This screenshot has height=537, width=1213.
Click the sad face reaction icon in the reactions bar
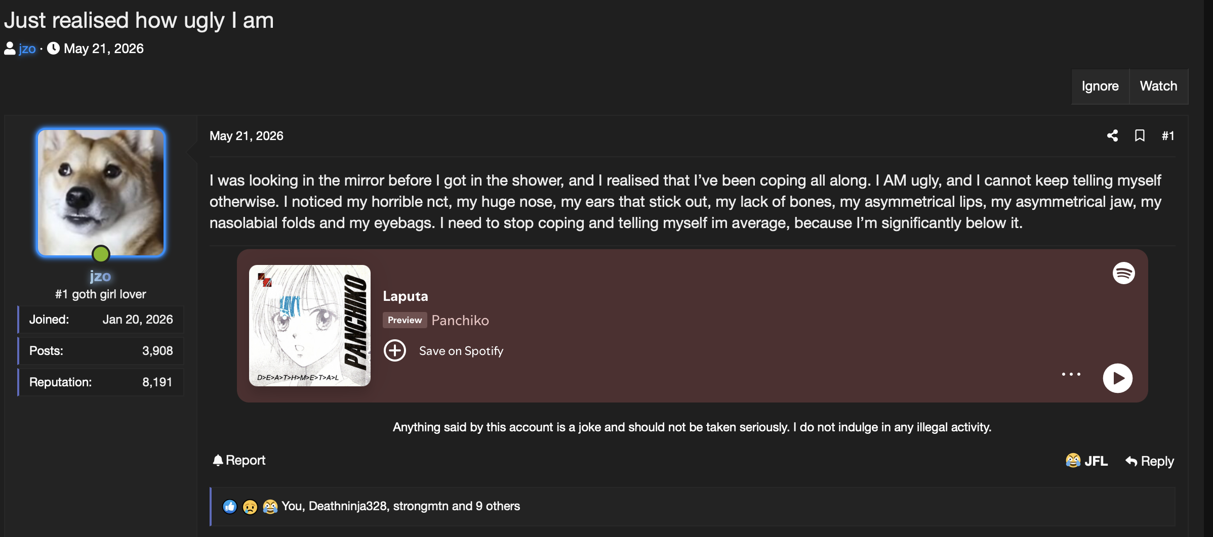tap(250, 506)
